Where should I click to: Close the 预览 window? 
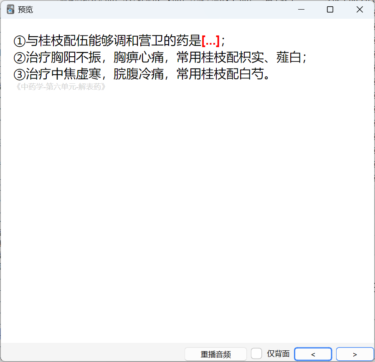click(x=360, y=10)
